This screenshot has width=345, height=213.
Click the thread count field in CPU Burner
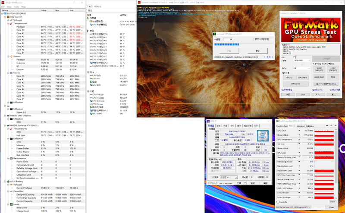pyautogui.click(x=228, y=39)
